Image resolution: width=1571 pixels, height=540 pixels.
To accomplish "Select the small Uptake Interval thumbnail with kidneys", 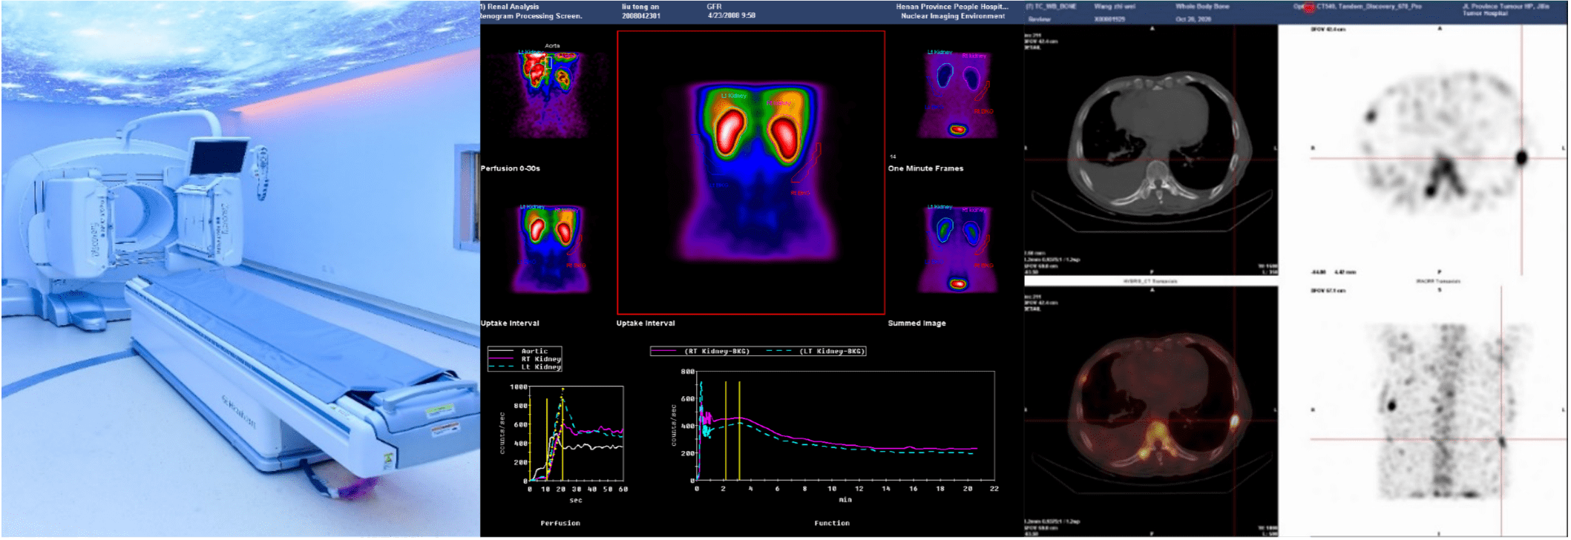I will tap(553, 248).
